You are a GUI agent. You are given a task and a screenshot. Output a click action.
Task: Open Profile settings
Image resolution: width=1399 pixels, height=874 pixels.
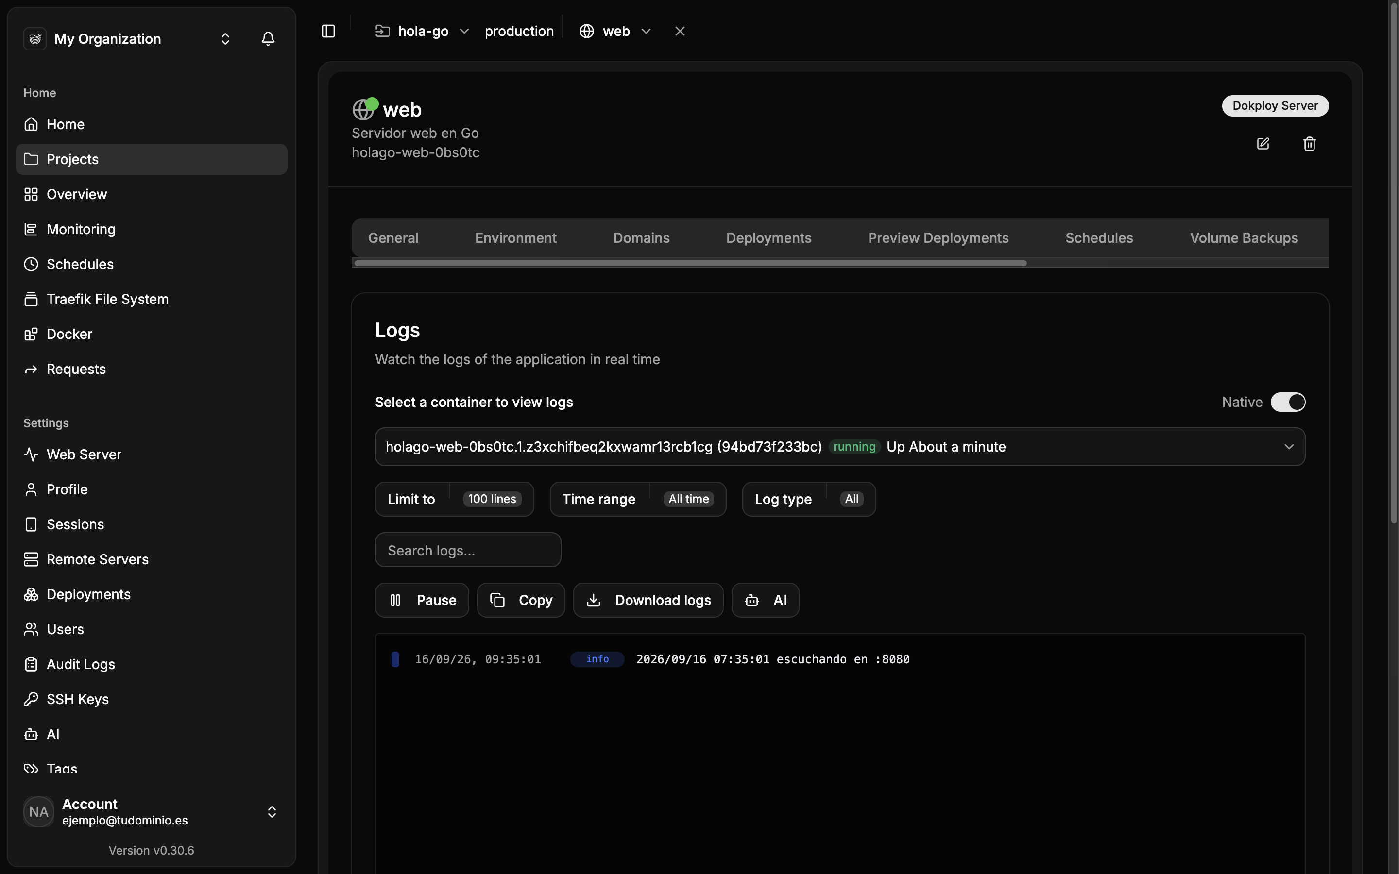151,489
